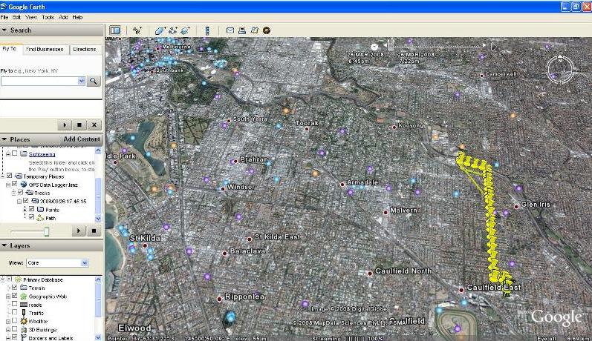Select the Primary Database layer item
This screenshot has height=341, width=592.
pos(42,280)
